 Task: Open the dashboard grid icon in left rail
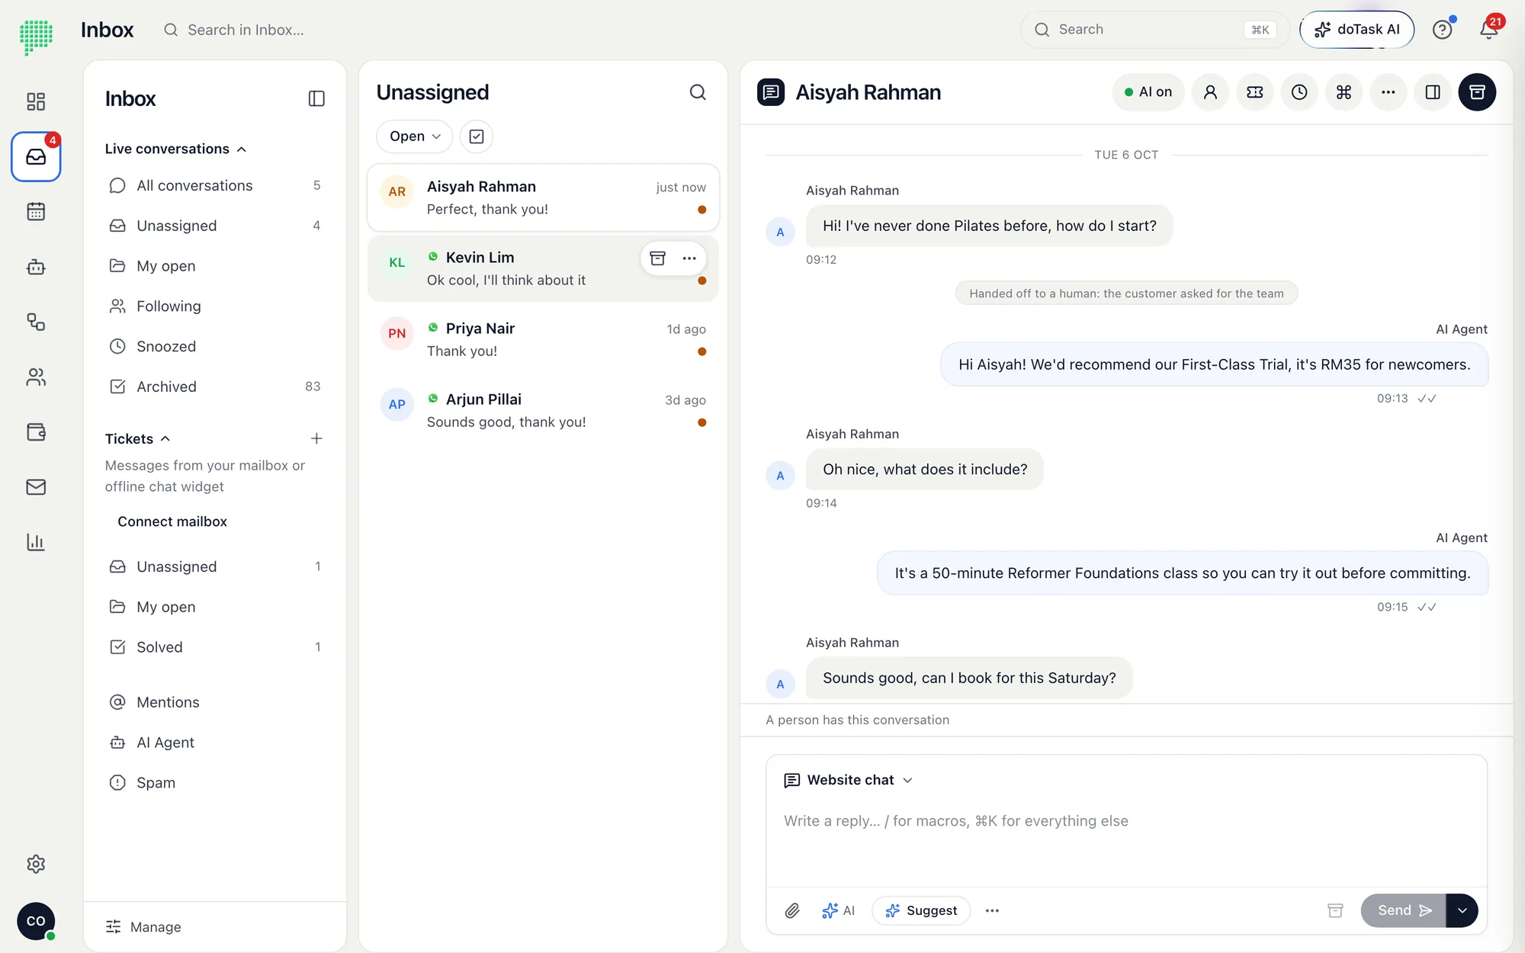36,101
